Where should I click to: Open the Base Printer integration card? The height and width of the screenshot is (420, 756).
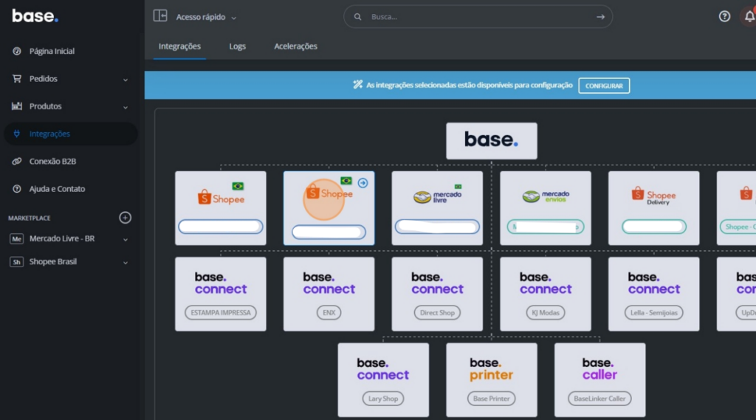coord(491,373)
